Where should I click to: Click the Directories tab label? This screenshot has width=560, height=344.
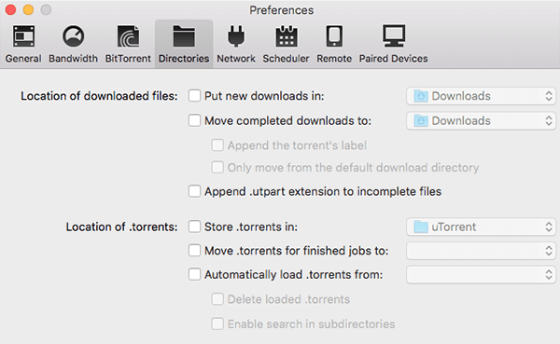184,59
